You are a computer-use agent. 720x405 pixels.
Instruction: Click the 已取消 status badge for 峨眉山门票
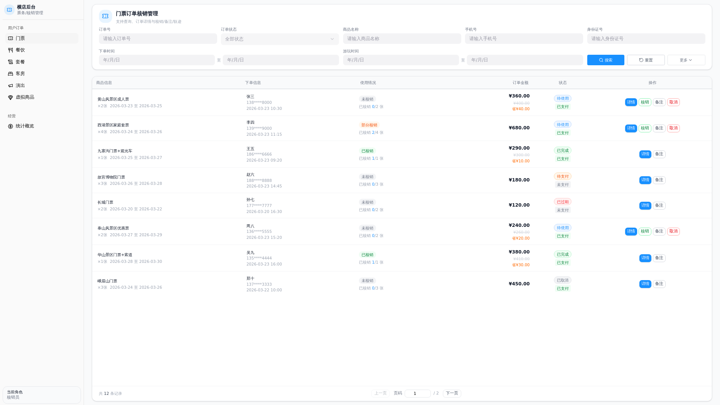pos(562,280)
